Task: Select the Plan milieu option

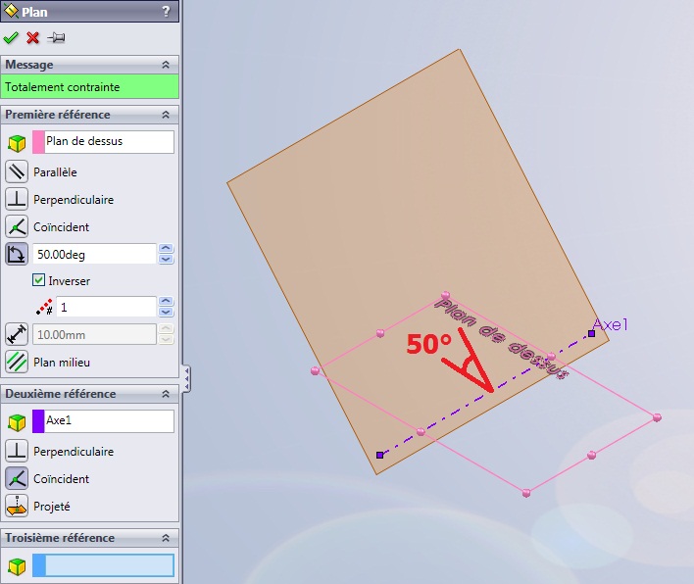Action: coord(17,362)
